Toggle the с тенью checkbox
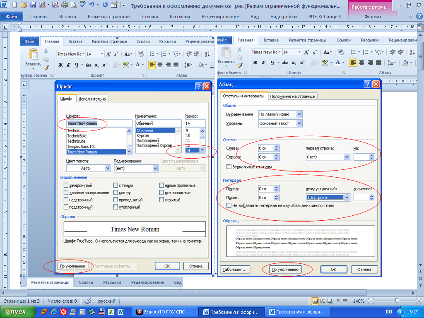The height and width of the screenshot is (318, 424). 116,185
